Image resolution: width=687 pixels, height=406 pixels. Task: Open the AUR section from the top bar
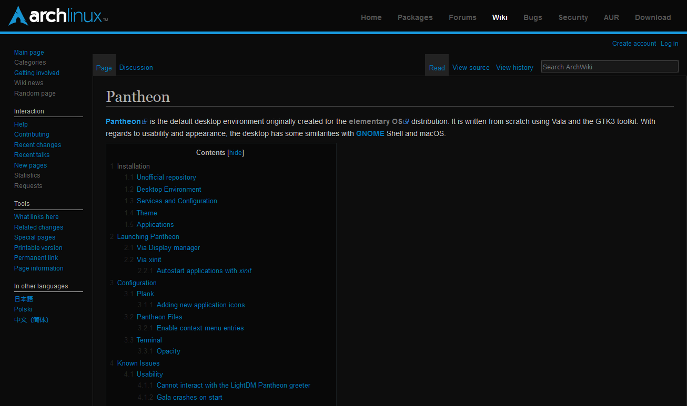pyautogui.click(x=611, y=17)
